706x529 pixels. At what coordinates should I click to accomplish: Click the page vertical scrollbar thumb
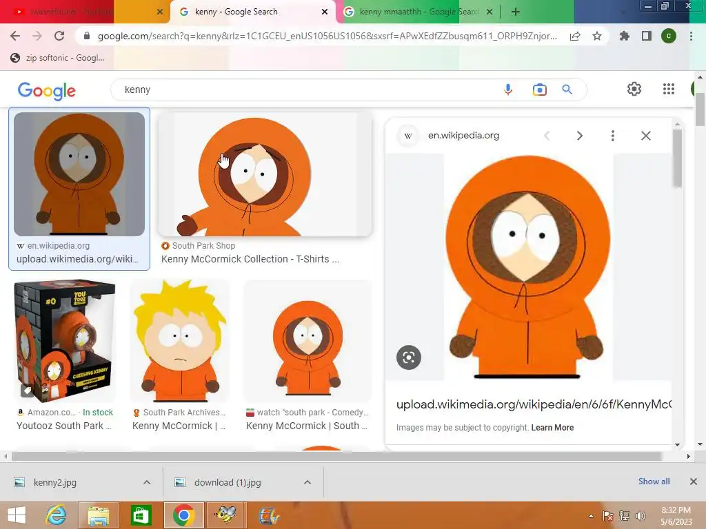point(700,110)
